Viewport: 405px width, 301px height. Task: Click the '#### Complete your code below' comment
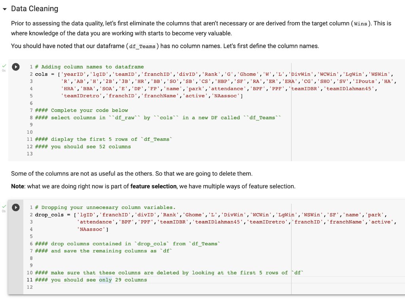tap(81, 110)
